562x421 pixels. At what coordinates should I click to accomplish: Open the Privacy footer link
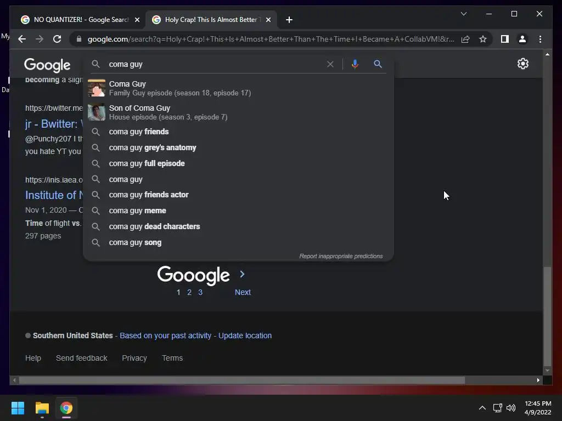134,358
